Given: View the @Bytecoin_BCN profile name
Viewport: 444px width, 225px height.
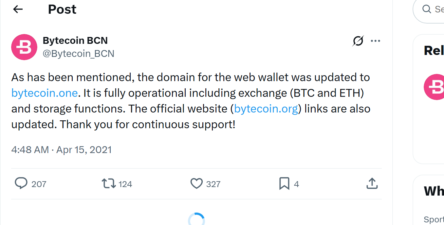Looking at the screenshot, I should [x=79, y=53].
